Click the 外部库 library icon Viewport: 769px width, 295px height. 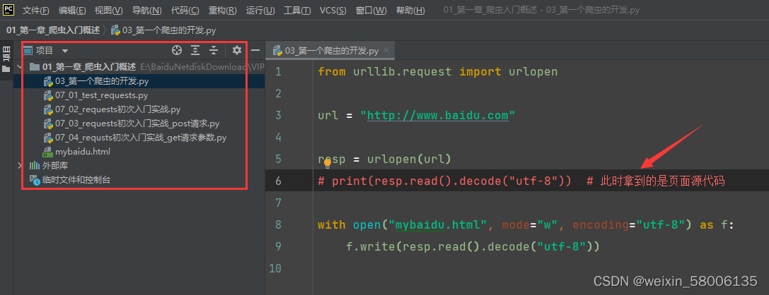pos(35,166)
